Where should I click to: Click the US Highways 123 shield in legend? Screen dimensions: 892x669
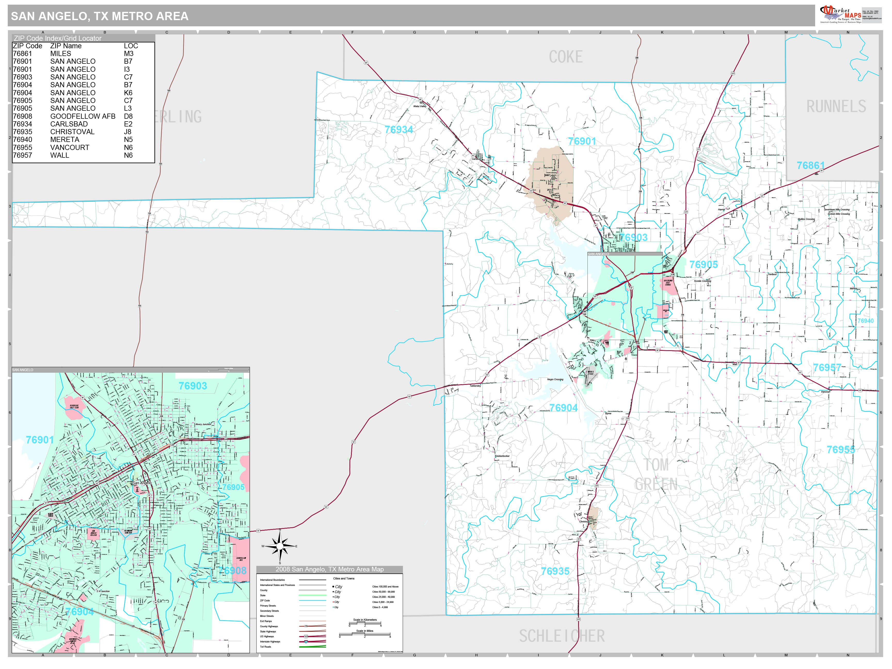(306, 636)
